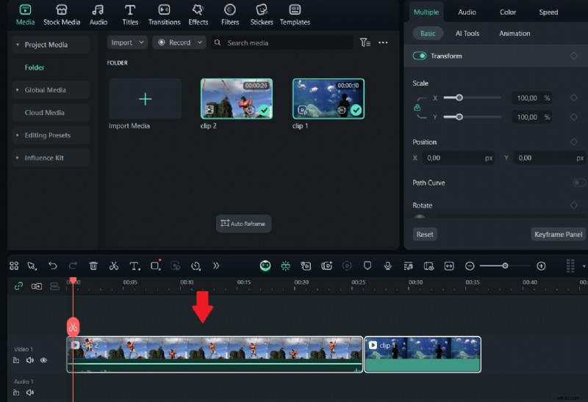Viewport: 588px width, 402px height.
Task: Open the Transitions tab
Action: click(164, 15)
